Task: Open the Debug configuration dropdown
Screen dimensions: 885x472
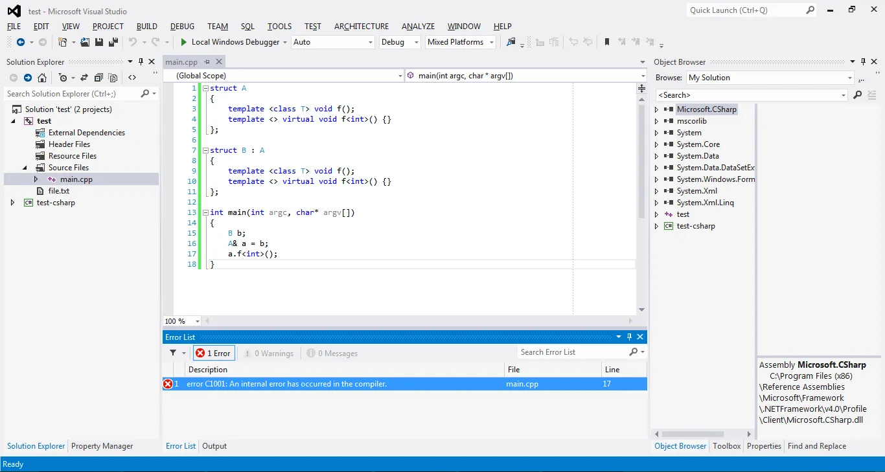Action: [x=400, y=42]
